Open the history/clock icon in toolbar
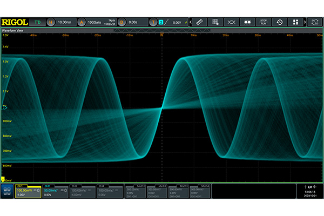 (279, 22)
